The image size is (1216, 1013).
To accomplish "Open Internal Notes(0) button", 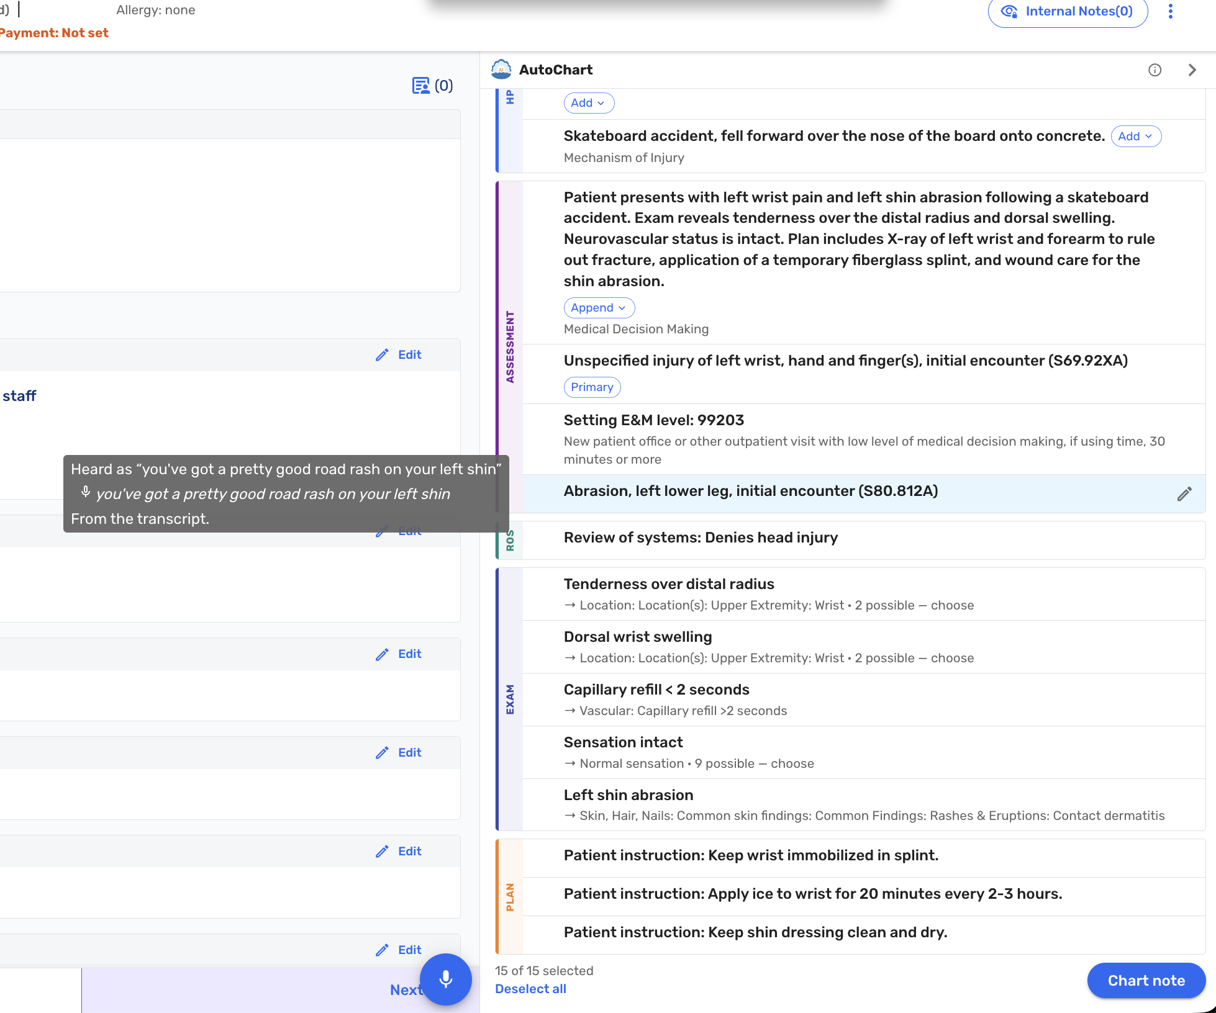I will [x=1068, y=12].
